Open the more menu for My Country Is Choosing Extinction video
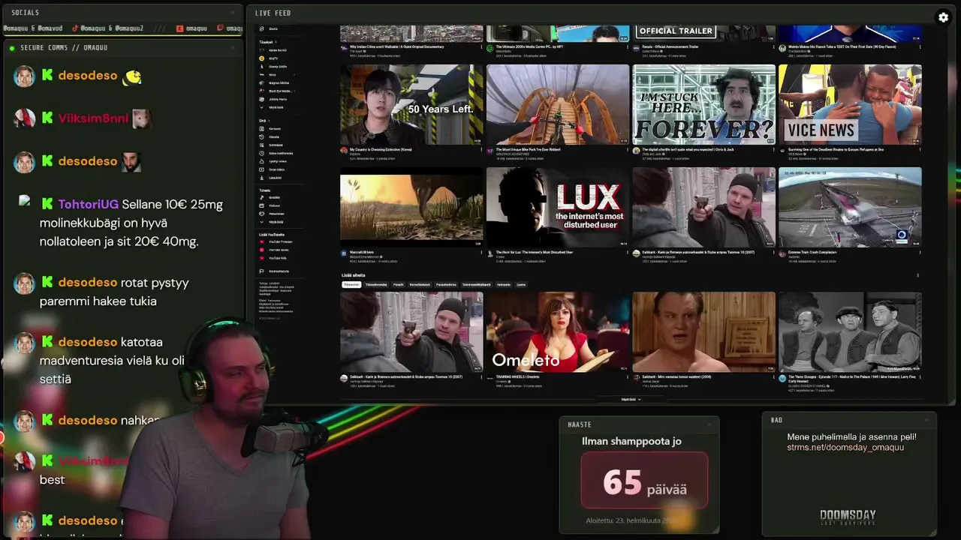 click(x=481, y=149)
